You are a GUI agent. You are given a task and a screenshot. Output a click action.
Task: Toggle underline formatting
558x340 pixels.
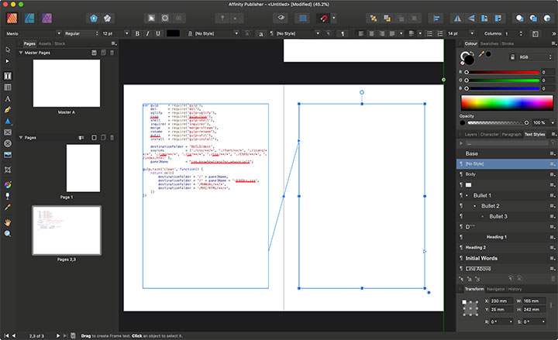[x=158, y=33]
